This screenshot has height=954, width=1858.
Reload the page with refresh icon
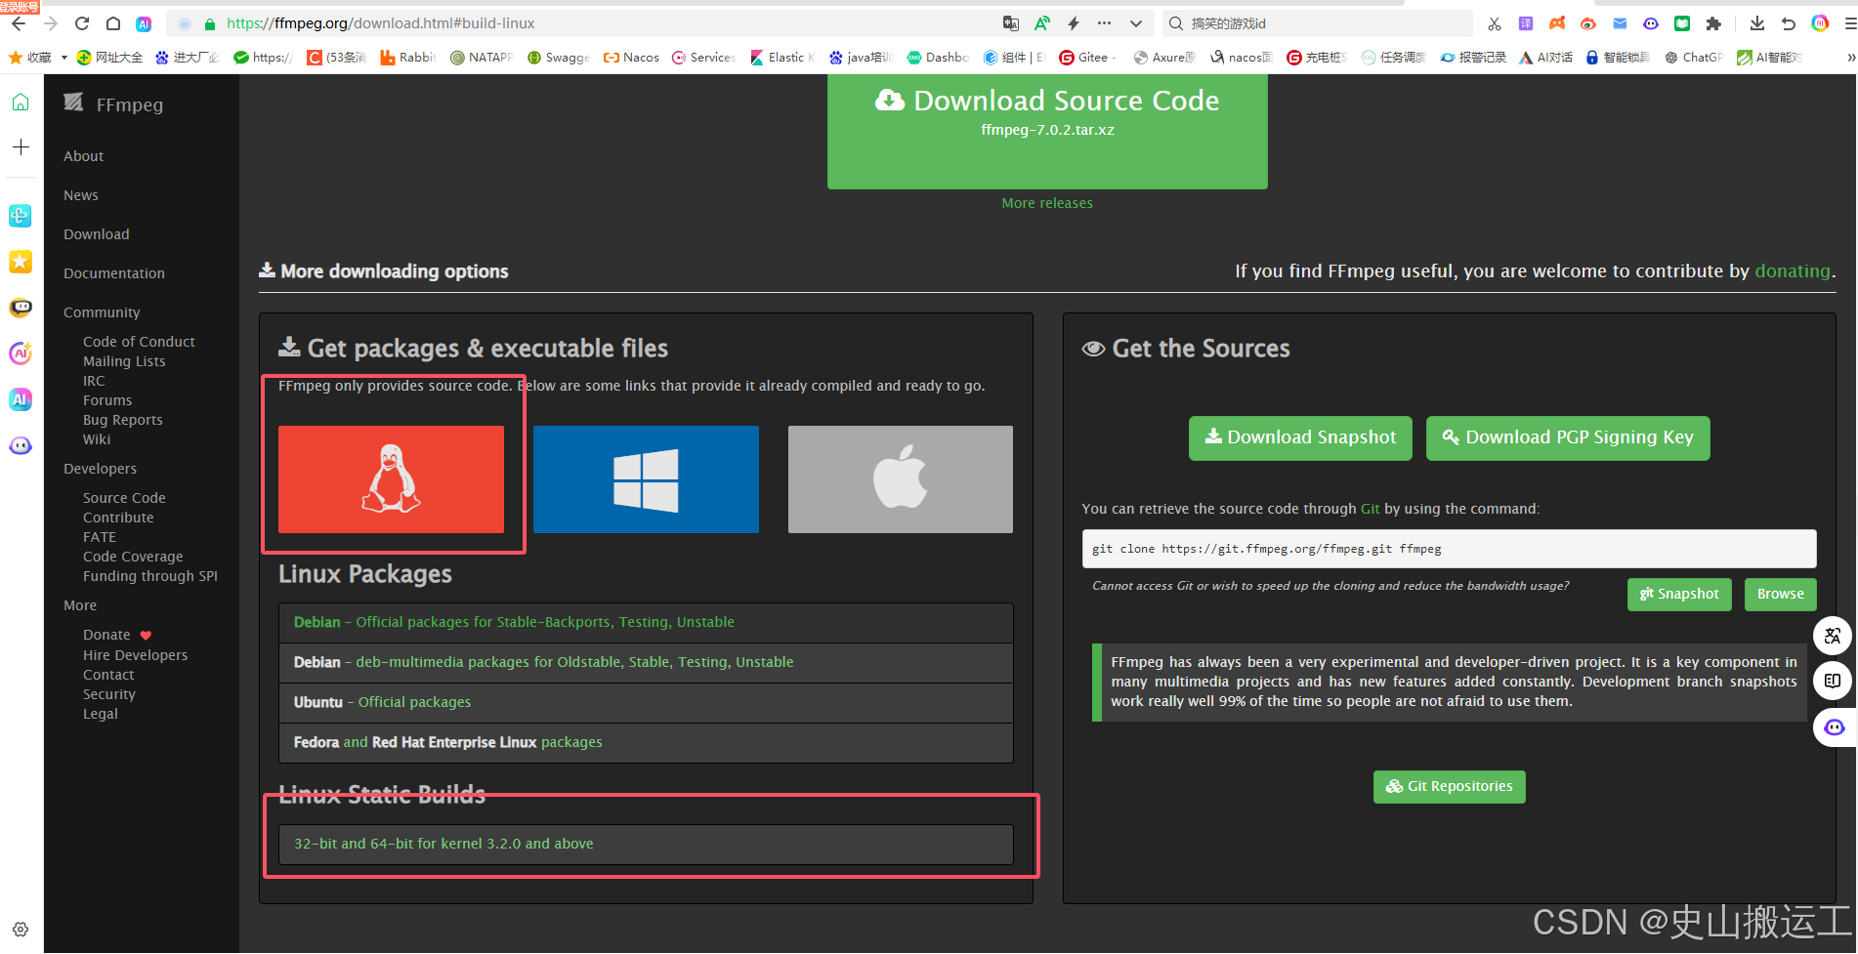pyautogui.click(x=82, y=23)
